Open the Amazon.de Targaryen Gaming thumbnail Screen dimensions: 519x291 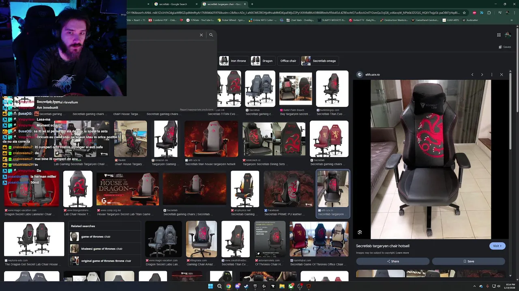(x=166, y=139)
